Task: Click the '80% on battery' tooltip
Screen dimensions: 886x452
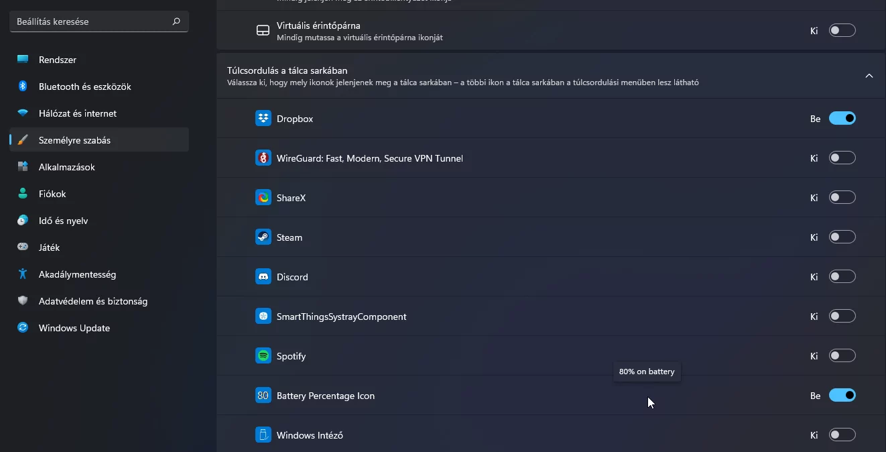Action: coord(647,372)
